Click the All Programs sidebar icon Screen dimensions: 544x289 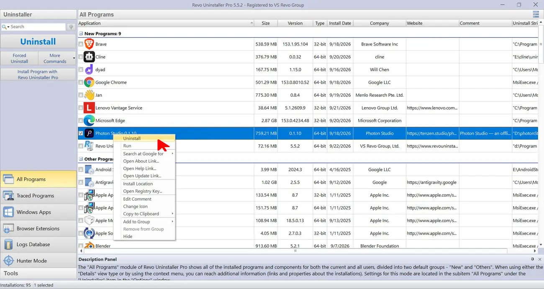[x=8, y=179]
